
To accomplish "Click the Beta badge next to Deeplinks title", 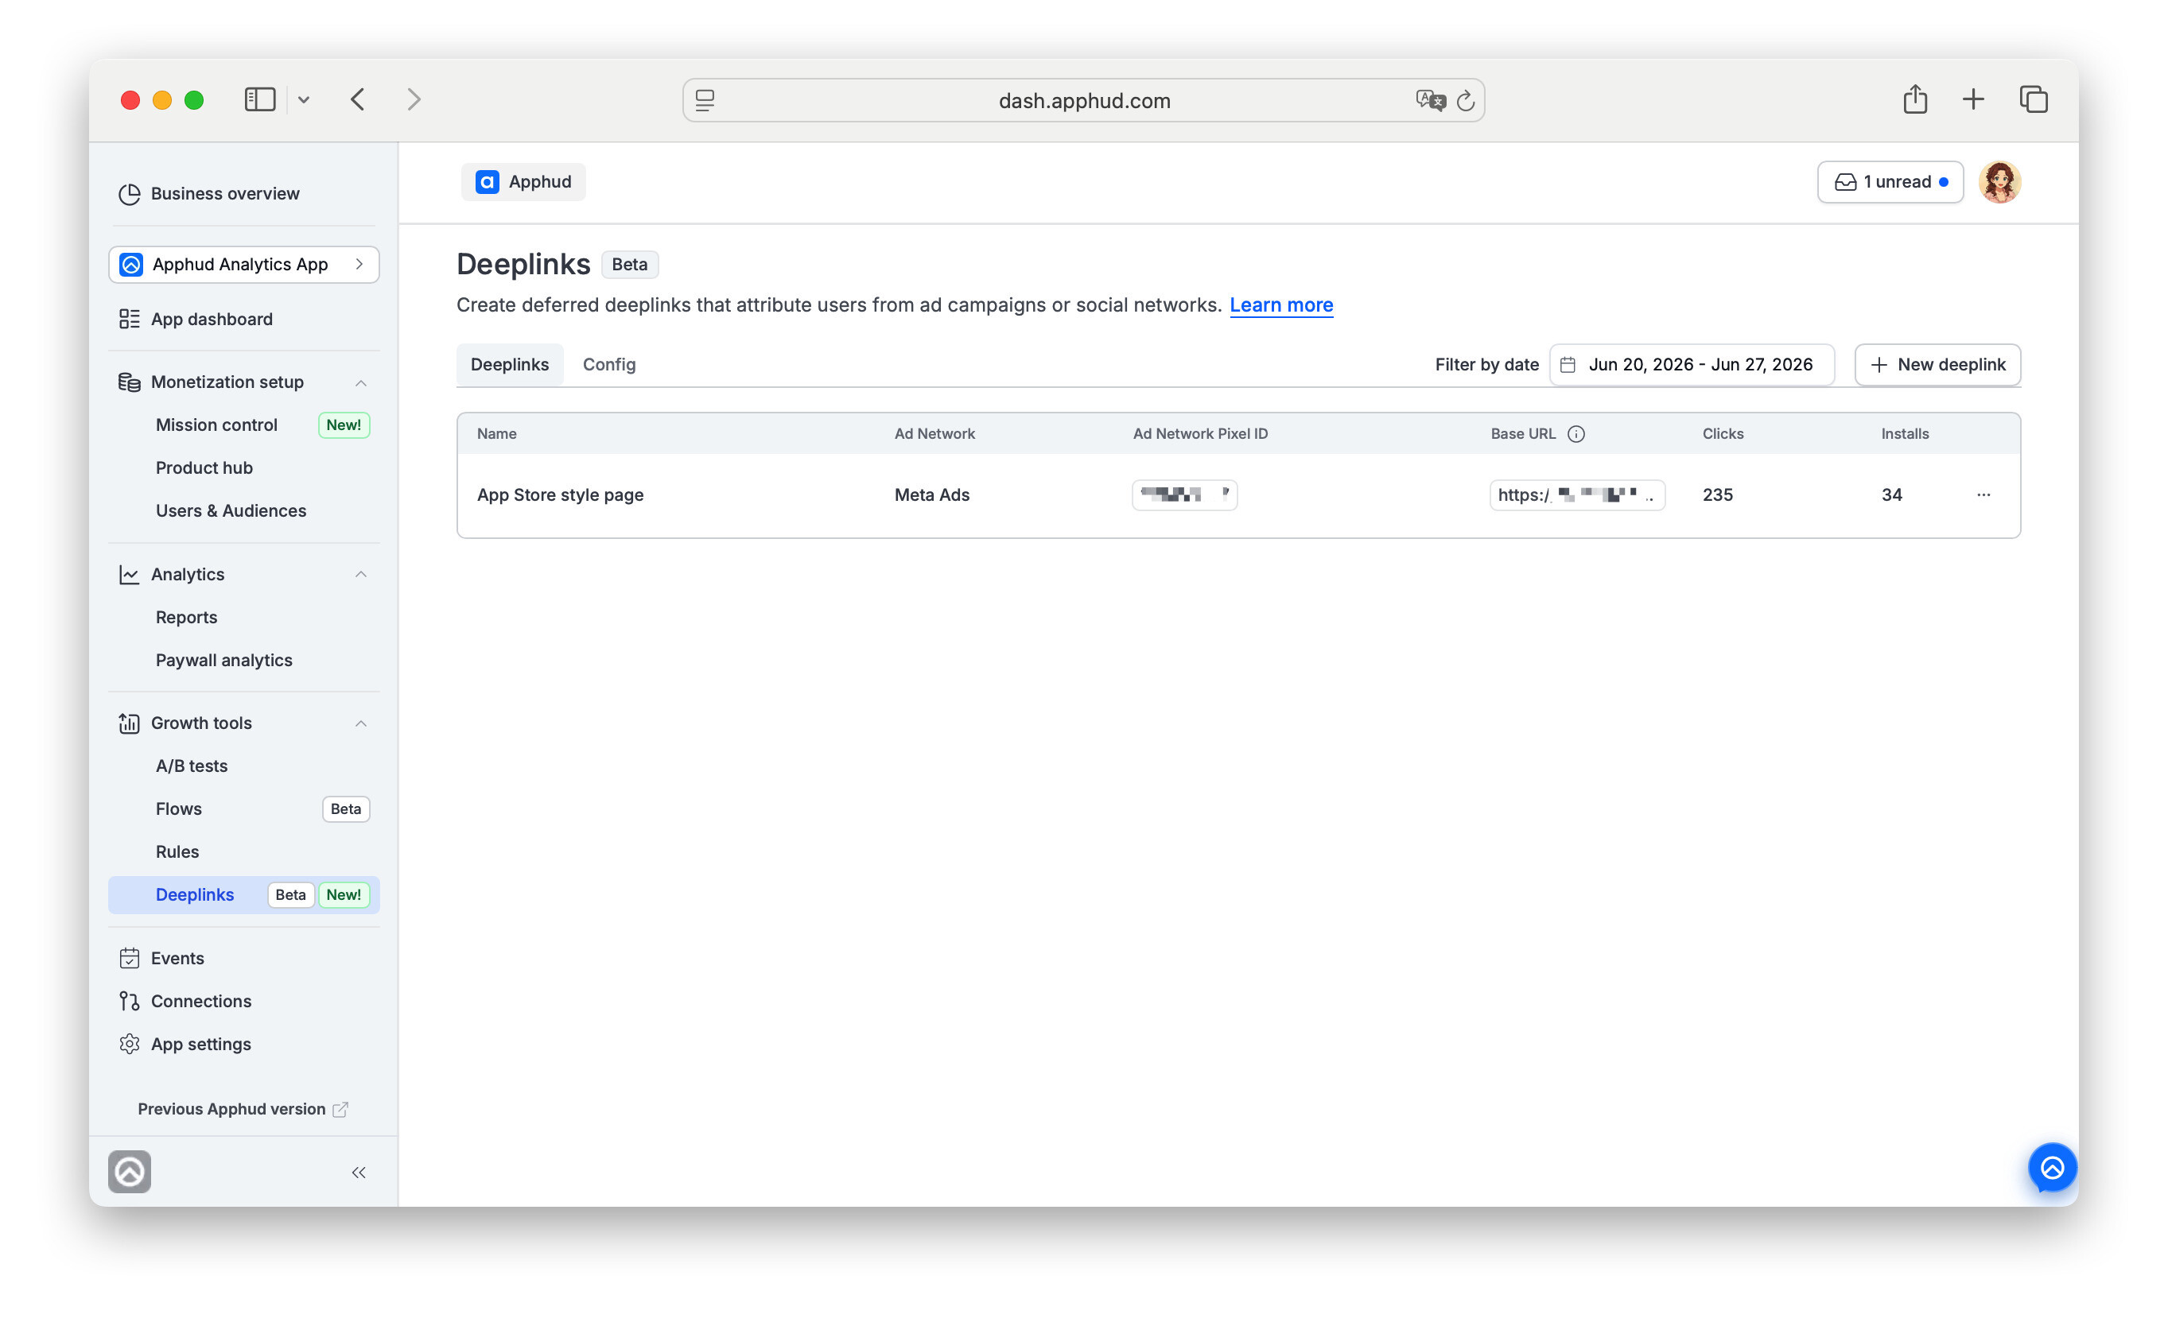I will [629, 265].
